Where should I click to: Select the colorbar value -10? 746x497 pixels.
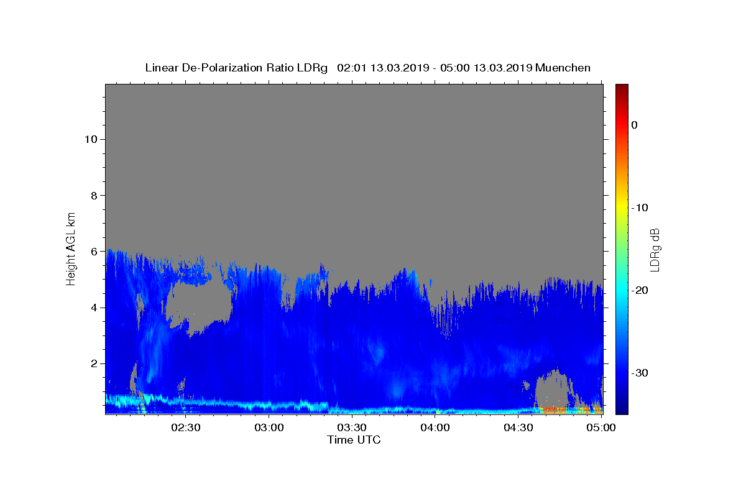pos(640,207)
